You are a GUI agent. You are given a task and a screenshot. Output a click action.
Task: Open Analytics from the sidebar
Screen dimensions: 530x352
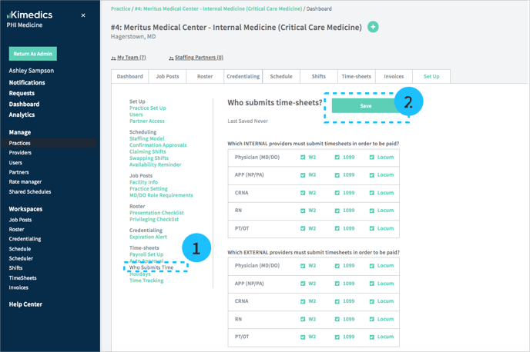pos(22,115)
